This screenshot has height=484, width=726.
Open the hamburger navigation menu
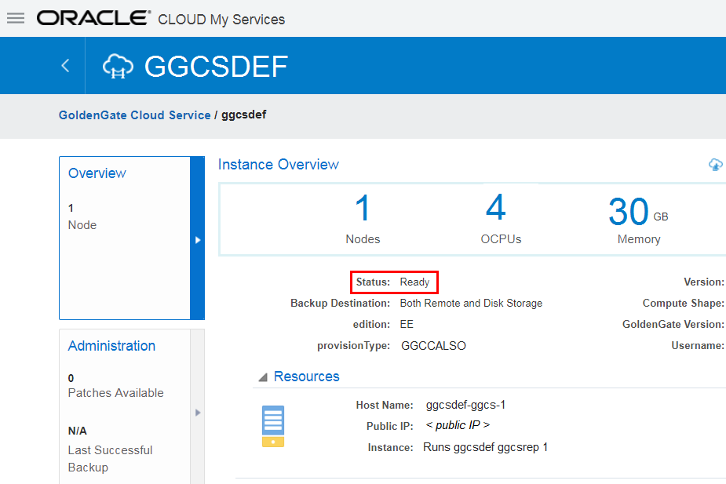click(15, 18)
